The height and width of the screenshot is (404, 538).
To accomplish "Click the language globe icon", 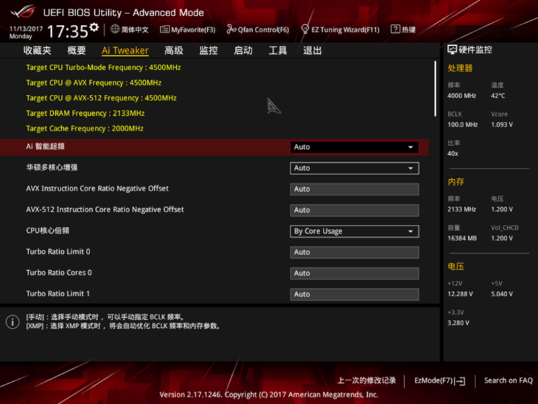I will pos(114,29).
